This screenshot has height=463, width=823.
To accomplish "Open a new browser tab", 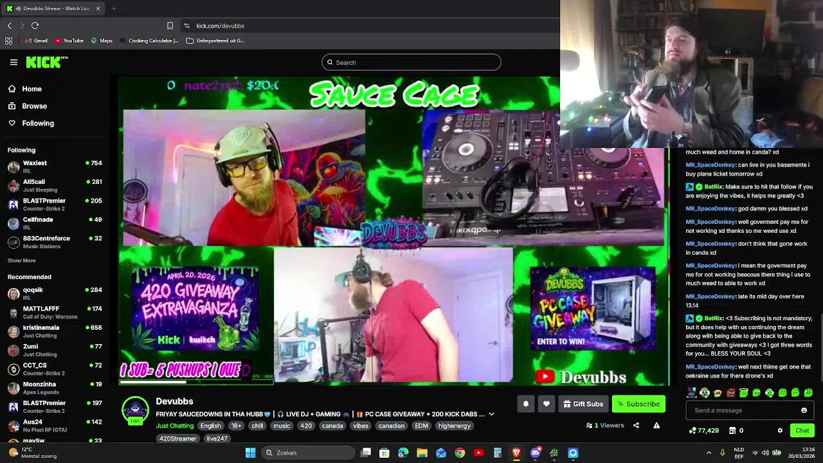I will point(114,8).
